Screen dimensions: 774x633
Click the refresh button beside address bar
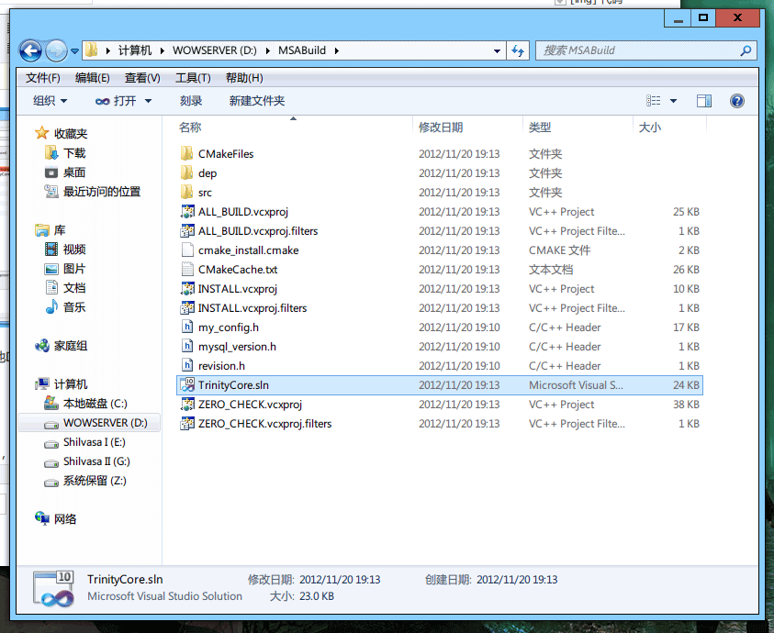(518, 51)
